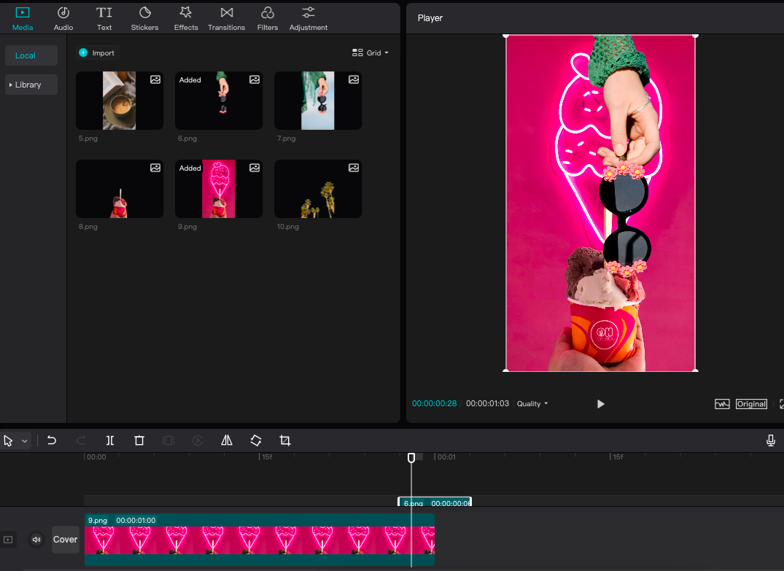Toggle the Original resolution display
Image resolution: width=784 pixels, height=571 pixels.
point(751,403)
